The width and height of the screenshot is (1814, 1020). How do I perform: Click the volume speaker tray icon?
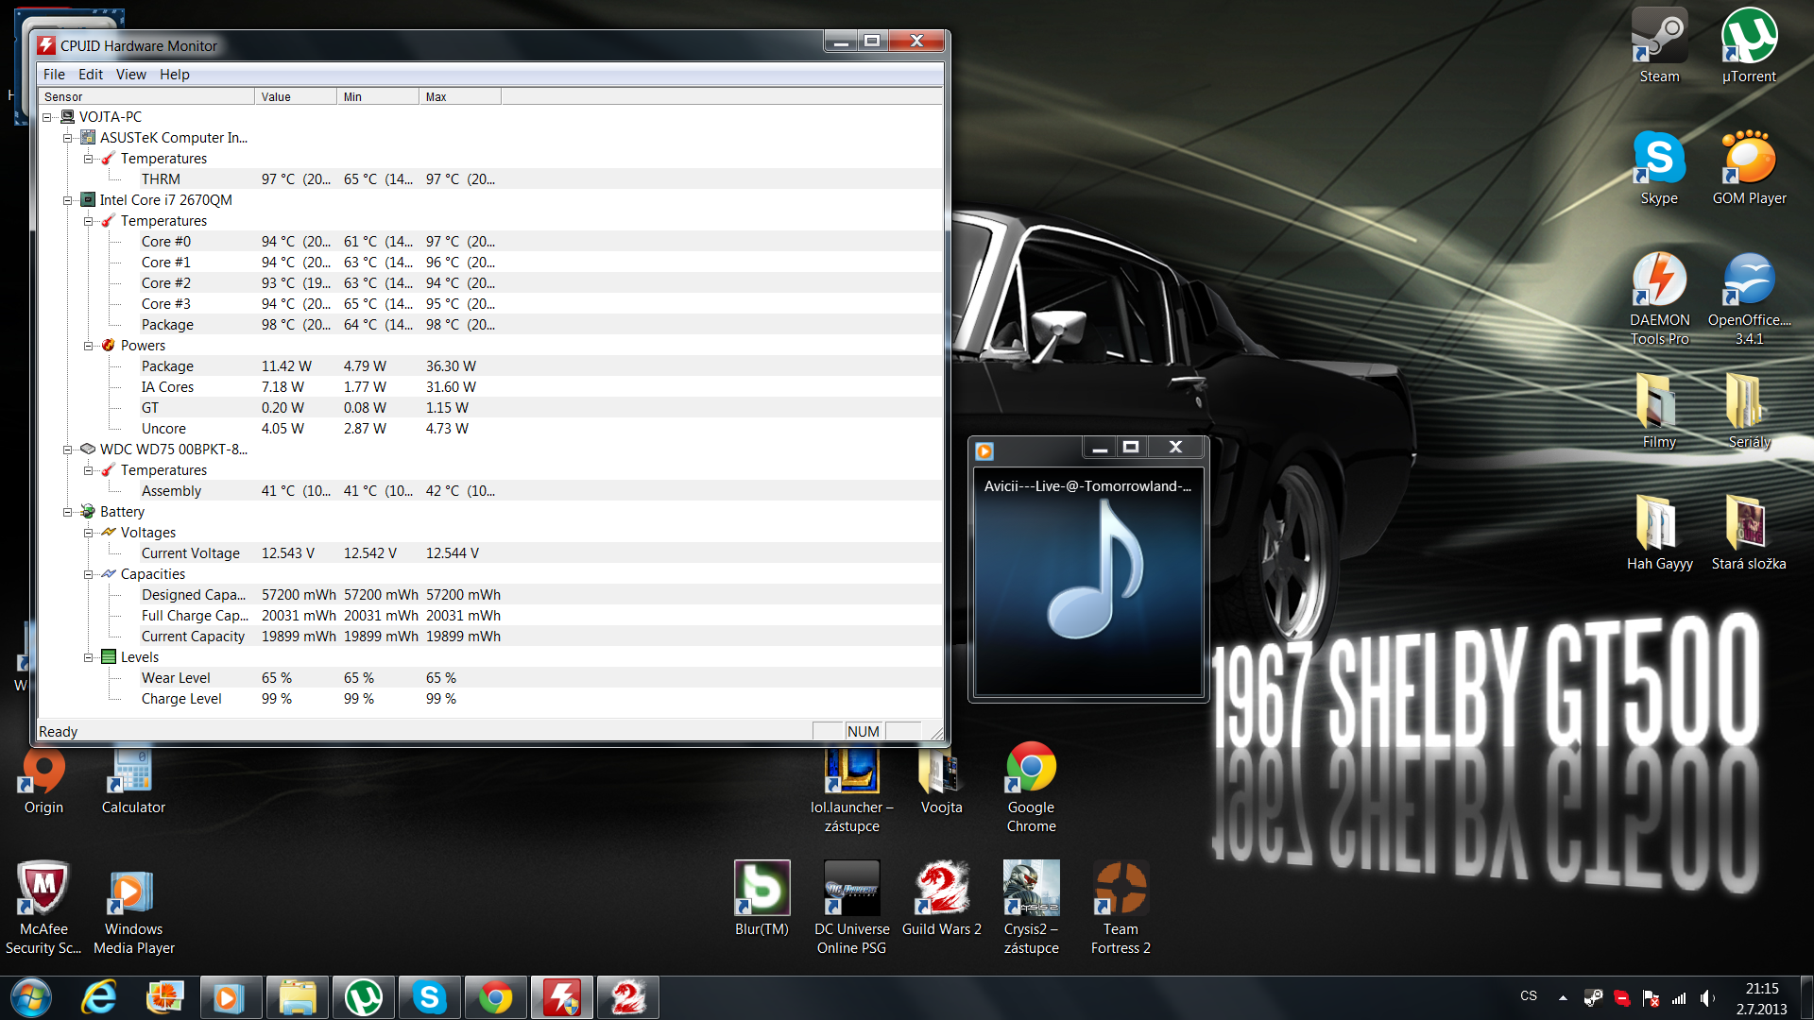coord(1707,997)
